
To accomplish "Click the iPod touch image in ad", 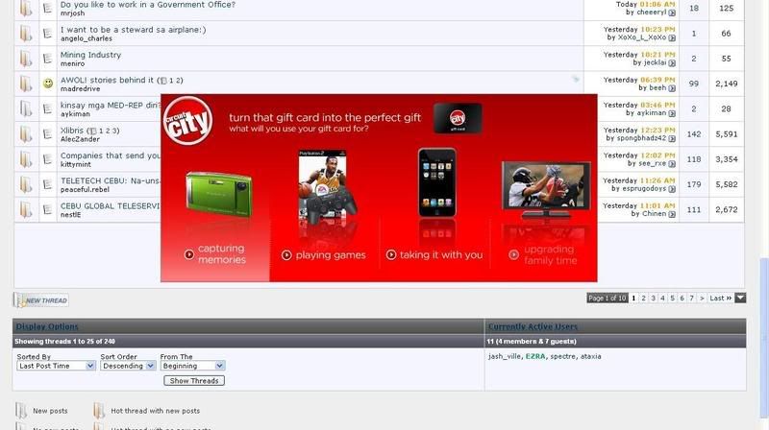I will [437, 182].
